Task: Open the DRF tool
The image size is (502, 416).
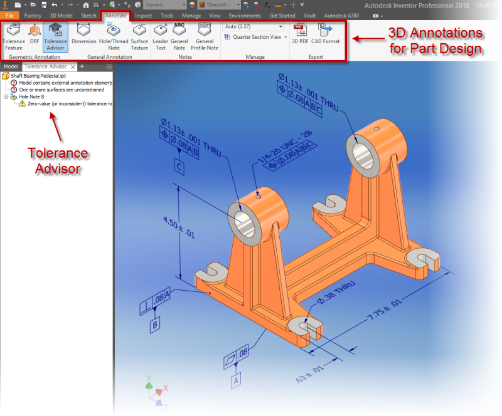Action: [x=35, y=36]
